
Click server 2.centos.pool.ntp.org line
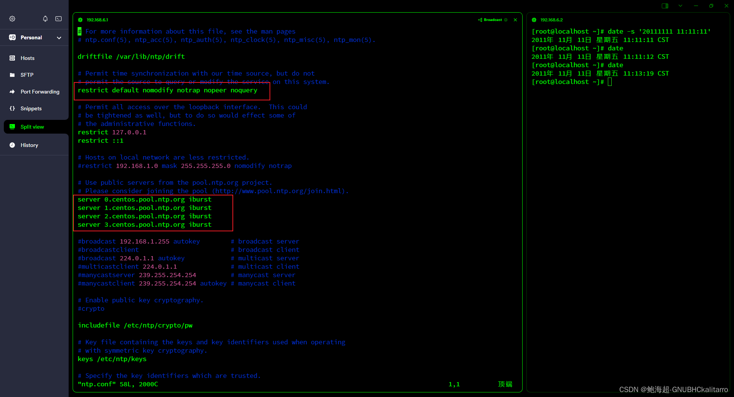point(145,216)
